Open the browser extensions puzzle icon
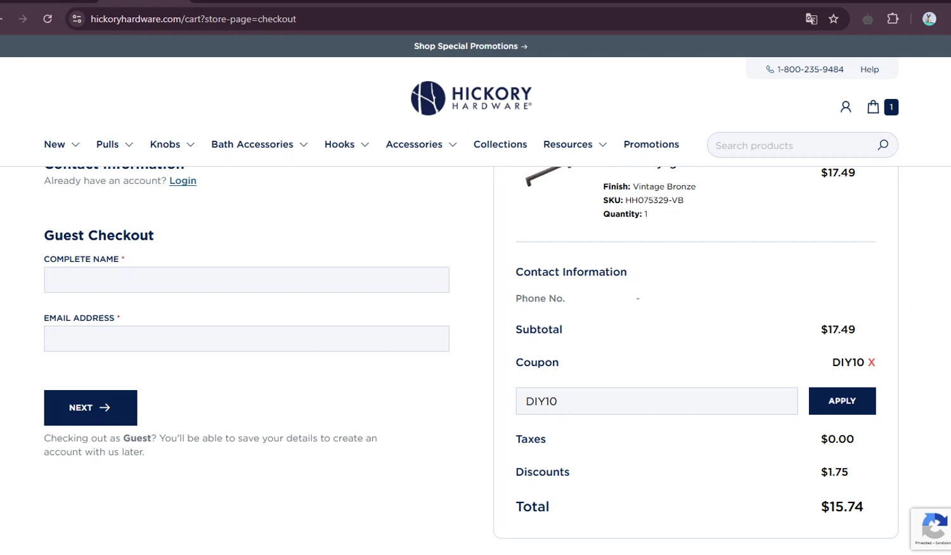Image resolution: width=951 pixels, height=555 pixels. point(893,19)
